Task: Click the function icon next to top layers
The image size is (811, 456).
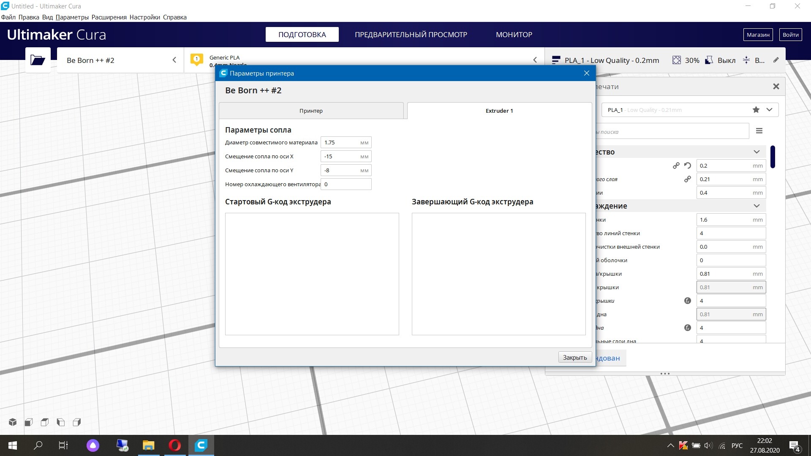Action: click(688, 301)
